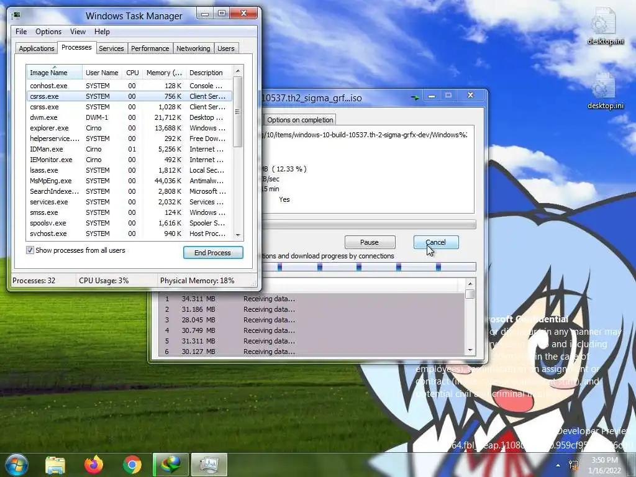Switch to Internet Download Manager taskbar button

[171, 465]
